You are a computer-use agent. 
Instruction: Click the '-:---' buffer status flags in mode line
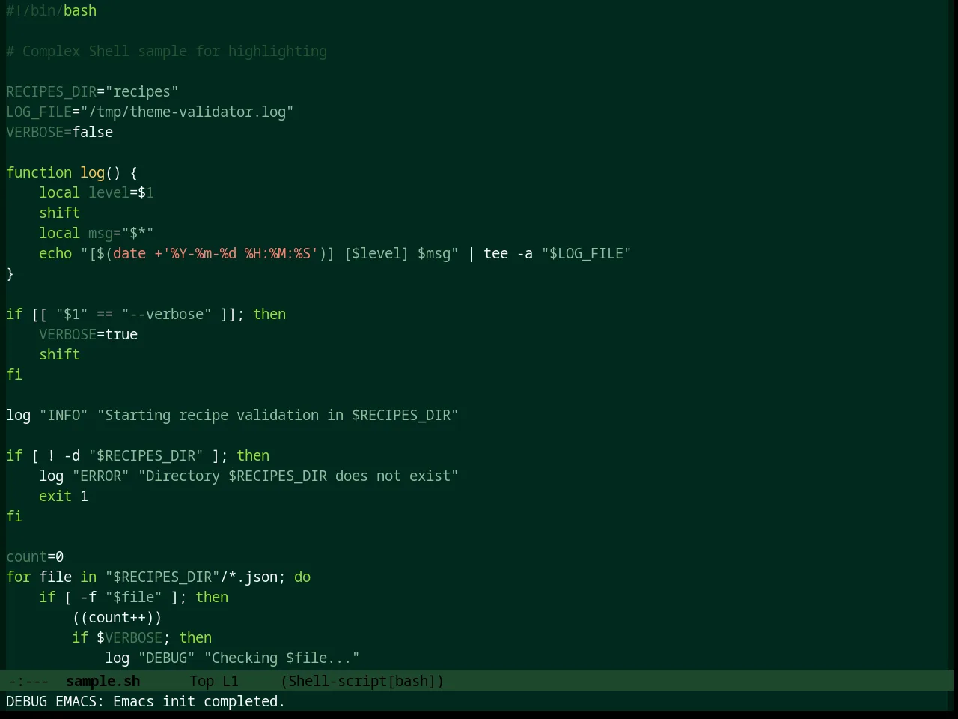pos(28,681)
